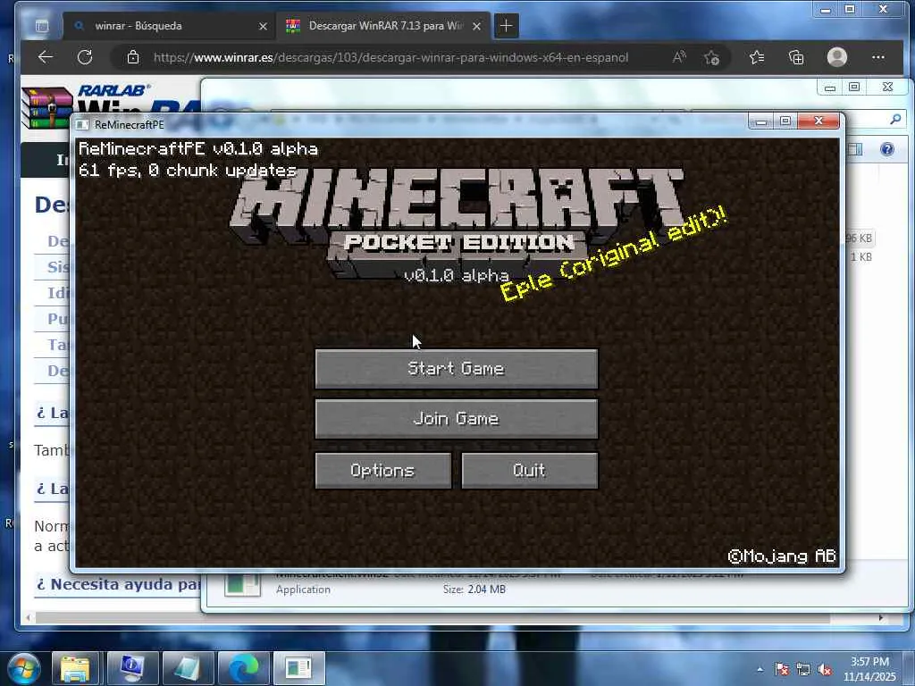The image size is (915, 686).
Task: Add this page to favorites
Action: pos(711,57)
